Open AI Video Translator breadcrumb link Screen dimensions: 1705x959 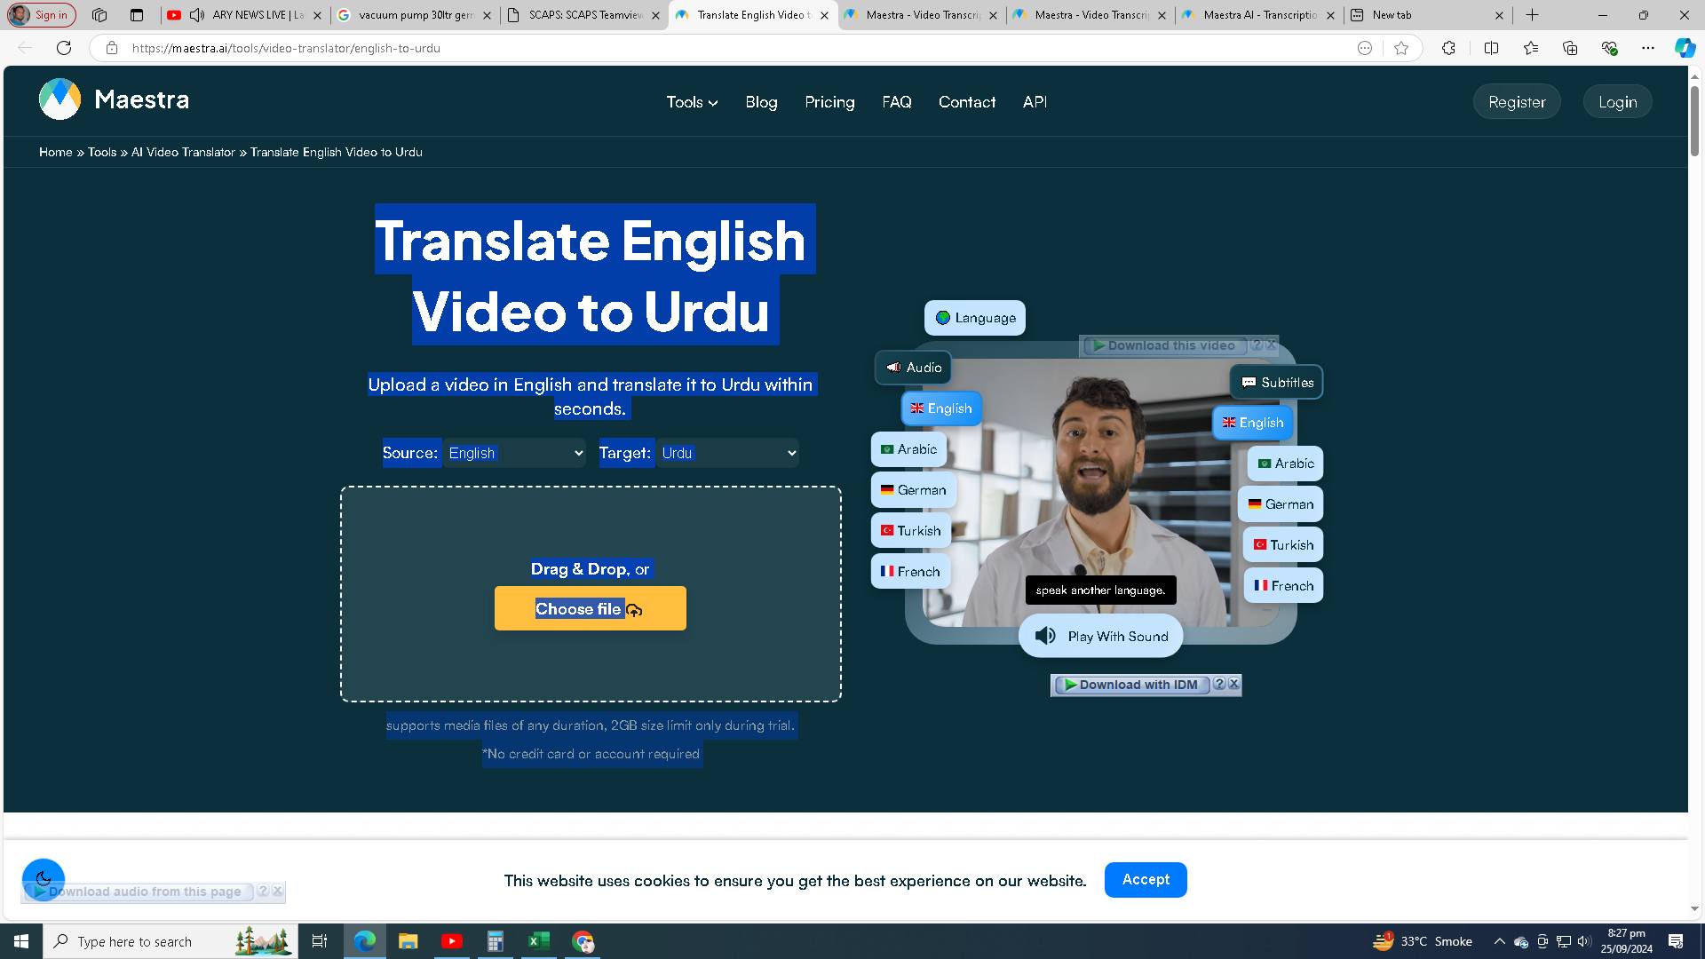coord(183,152)
